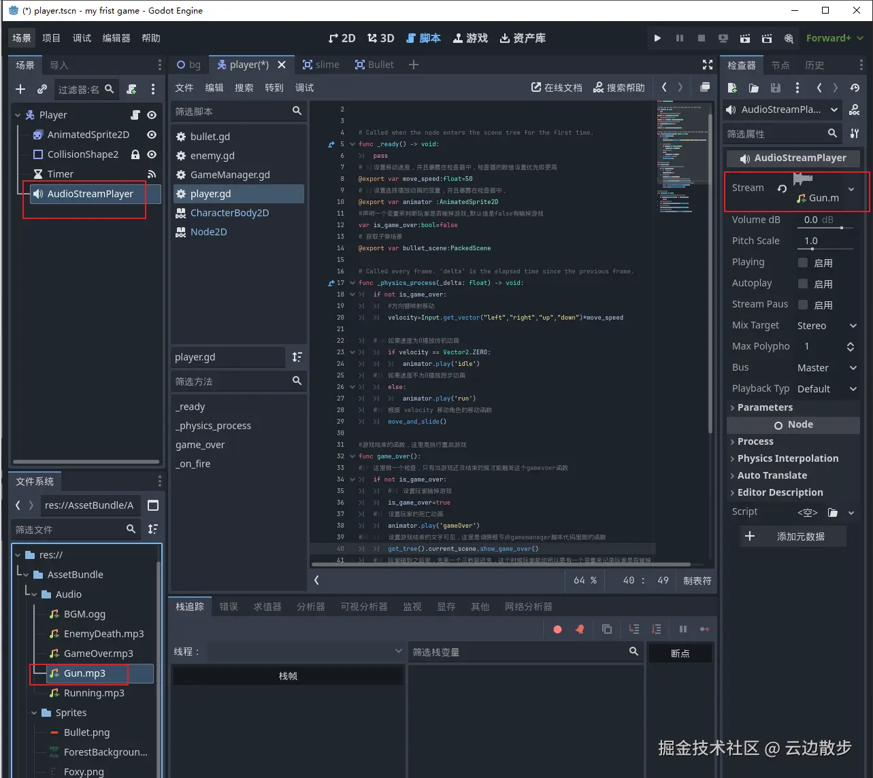873x778 pixels.
Task: Close the player(*) scene tab
Action: coord(282,65)
